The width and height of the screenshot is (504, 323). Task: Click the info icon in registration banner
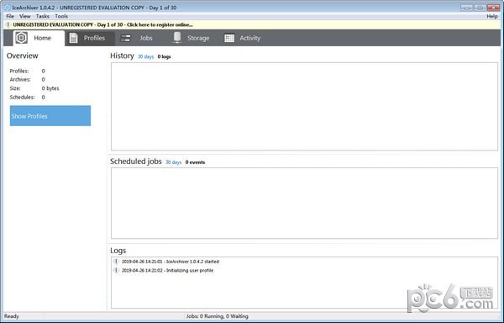click(x=8, y=24)
